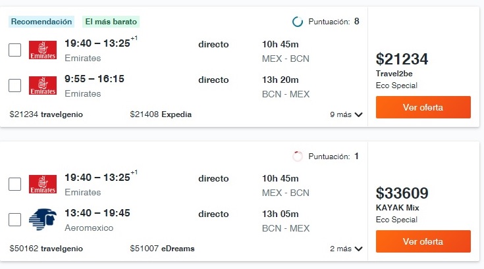The image size is (484, 269).
Task: Click score circle icon showing Puntuación 8
Action: [298, 22]
